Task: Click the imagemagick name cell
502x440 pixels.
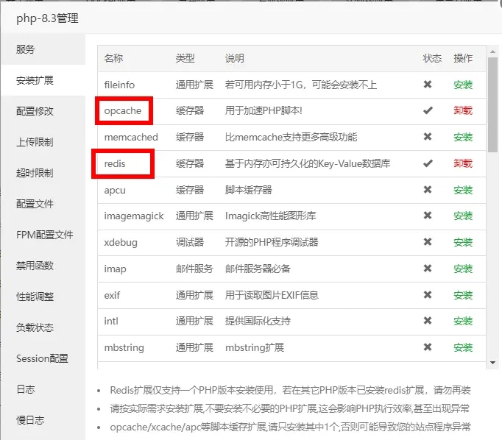Action: click(134, 216)
